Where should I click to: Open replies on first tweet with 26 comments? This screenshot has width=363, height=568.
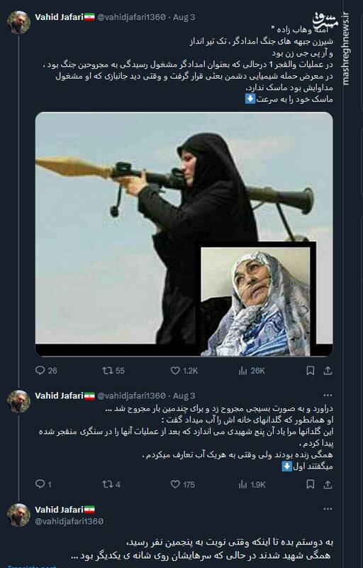pos(46,371)
